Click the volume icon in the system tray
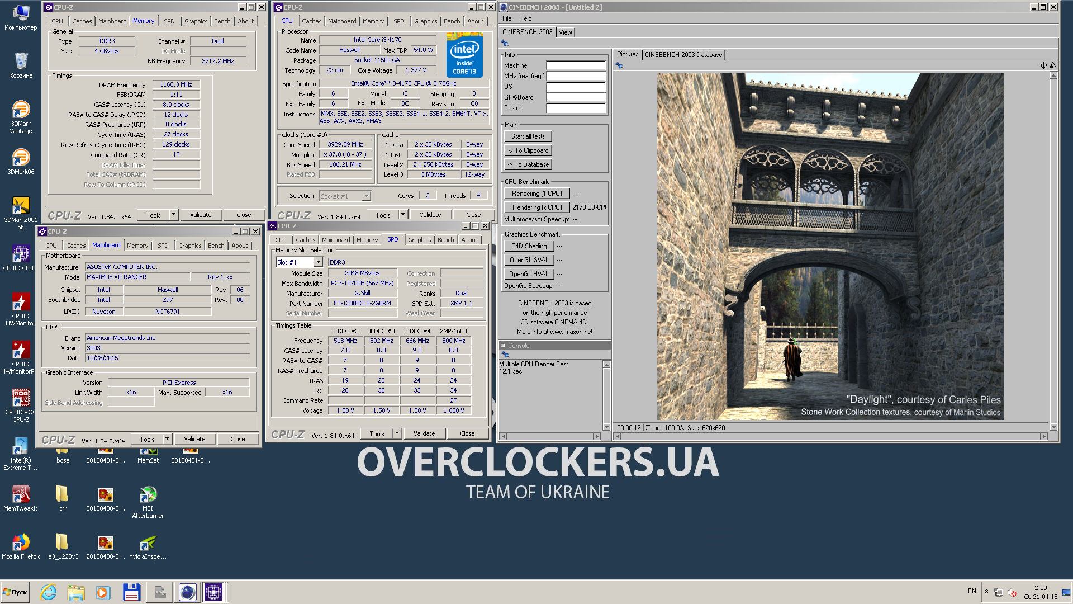The width and height of the screenshot is (1073, 604). [x=1012, y=592]
